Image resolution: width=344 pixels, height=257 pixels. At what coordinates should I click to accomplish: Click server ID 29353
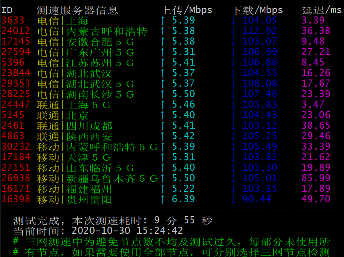click(16, 83)
